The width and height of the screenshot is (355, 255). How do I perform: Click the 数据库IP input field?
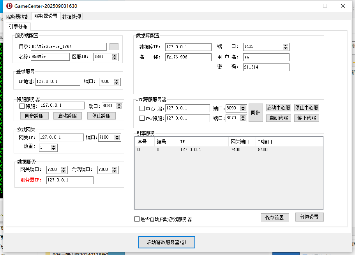(x=188, y=47)
